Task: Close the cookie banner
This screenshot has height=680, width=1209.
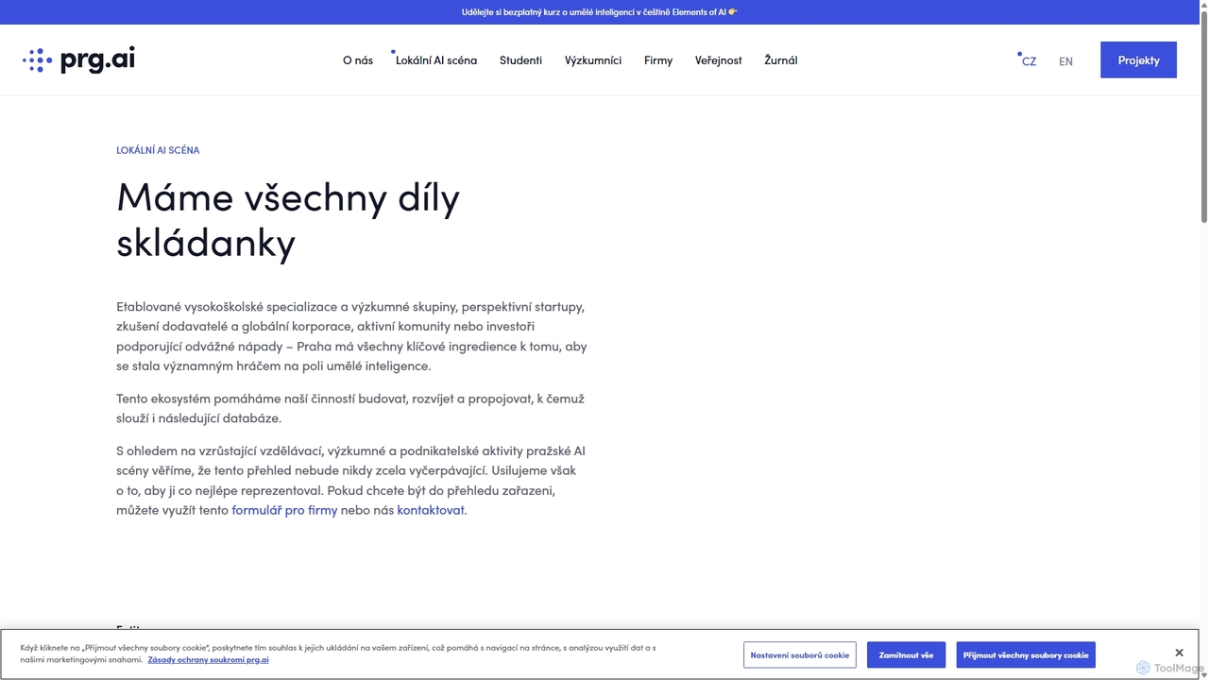Action: pyautogui.click(x=1179, y=653)
